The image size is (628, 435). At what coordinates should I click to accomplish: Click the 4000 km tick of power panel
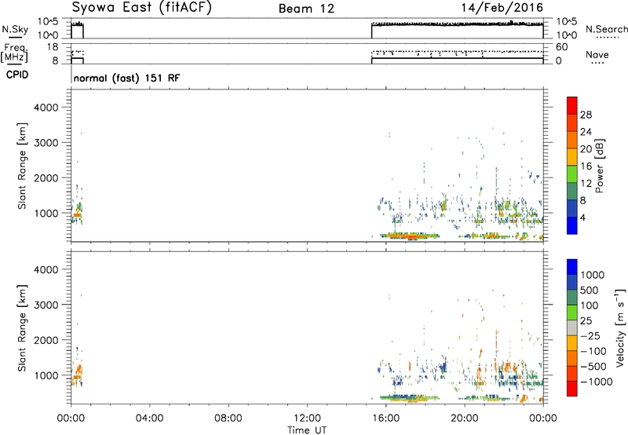tap(46, 108)
